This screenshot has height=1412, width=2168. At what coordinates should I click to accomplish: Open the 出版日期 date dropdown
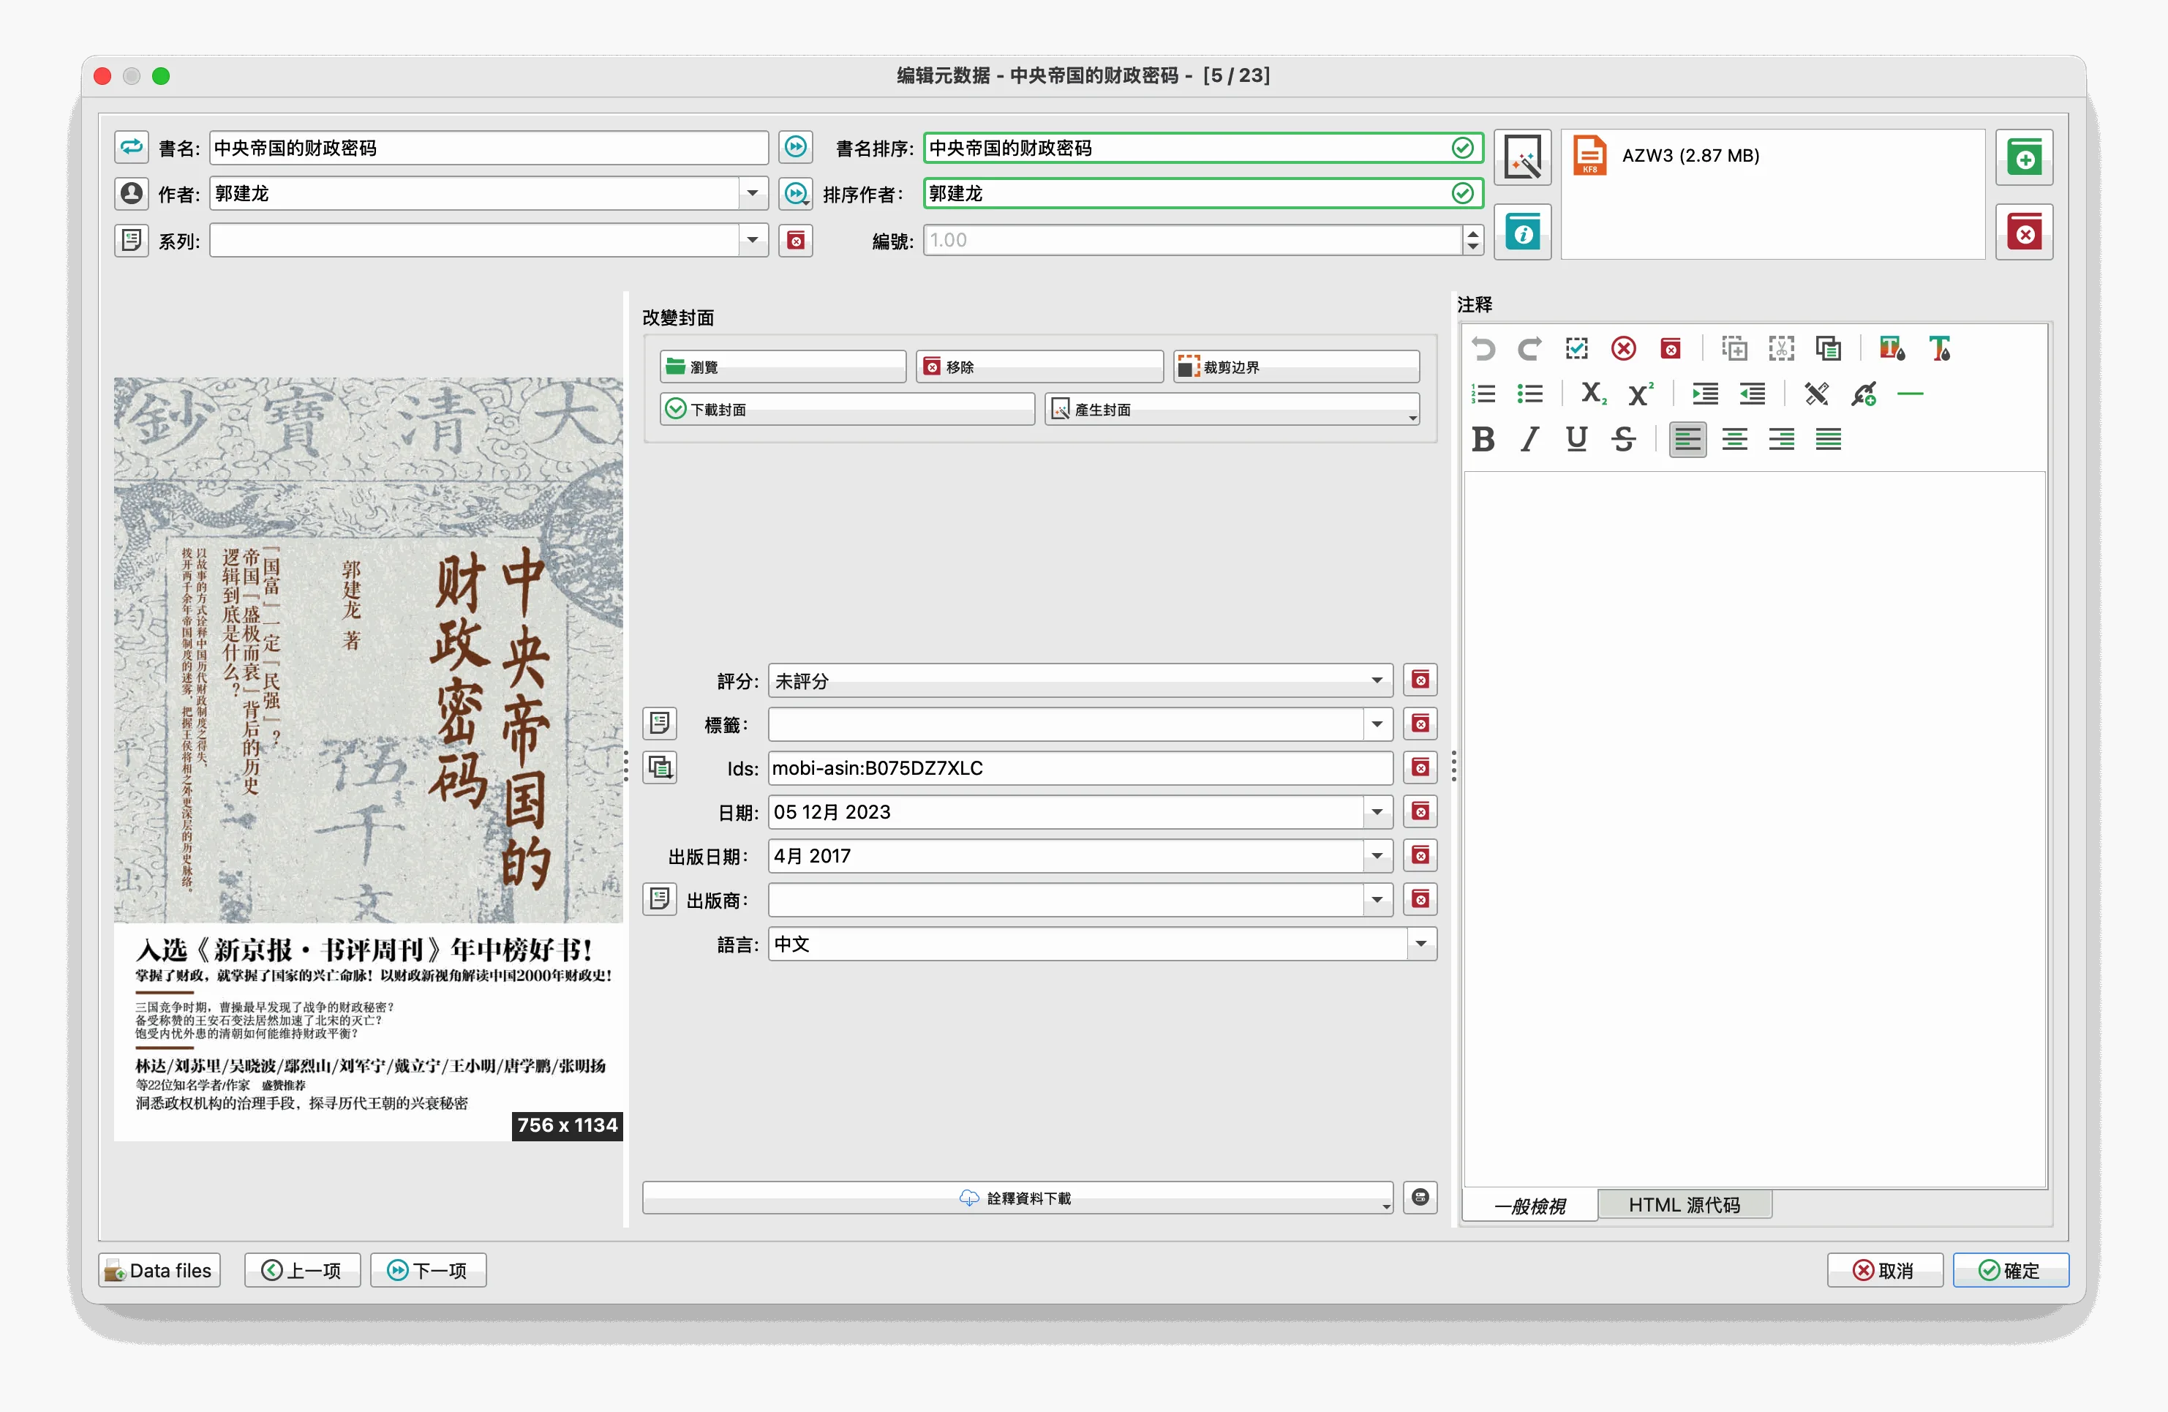(x=1377, y=855)
